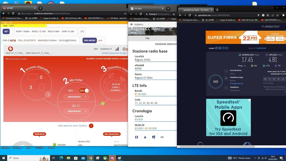Go back in the MF289F browser window
Image resolution: width=286 pixels, height=161 pixels.
[3, 13]
